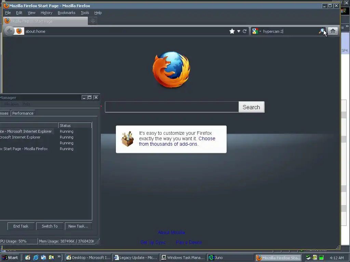This screenshot has width=350, height=262.
Task: Click the green CPU meter tray icon
Action: tap(321, 258)
